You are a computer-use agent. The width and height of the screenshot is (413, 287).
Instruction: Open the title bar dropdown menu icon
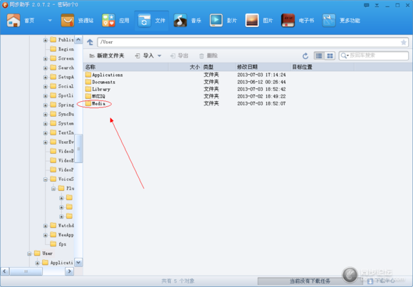(x=377, y=5)
